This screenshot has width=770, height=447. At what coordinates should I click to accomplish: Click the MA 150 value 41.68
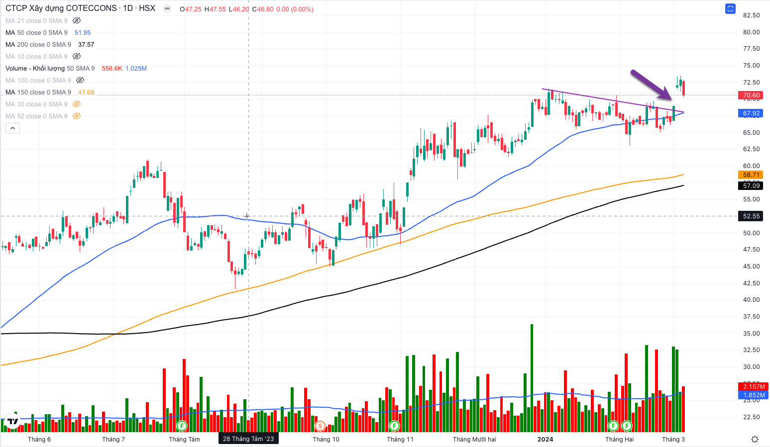point(86,92)
